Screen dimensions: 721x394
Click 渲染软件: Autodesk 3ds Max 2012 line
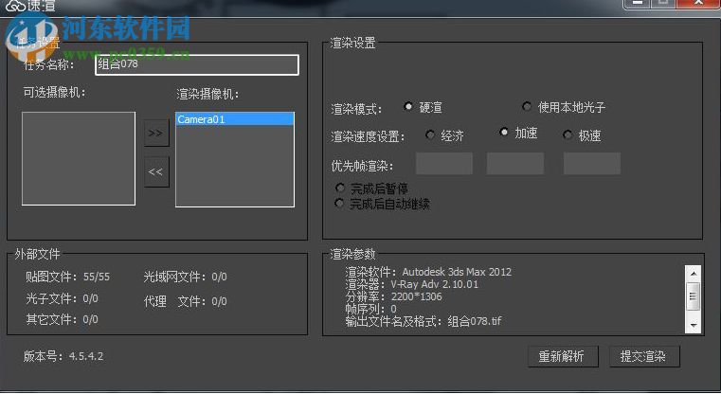428,272
